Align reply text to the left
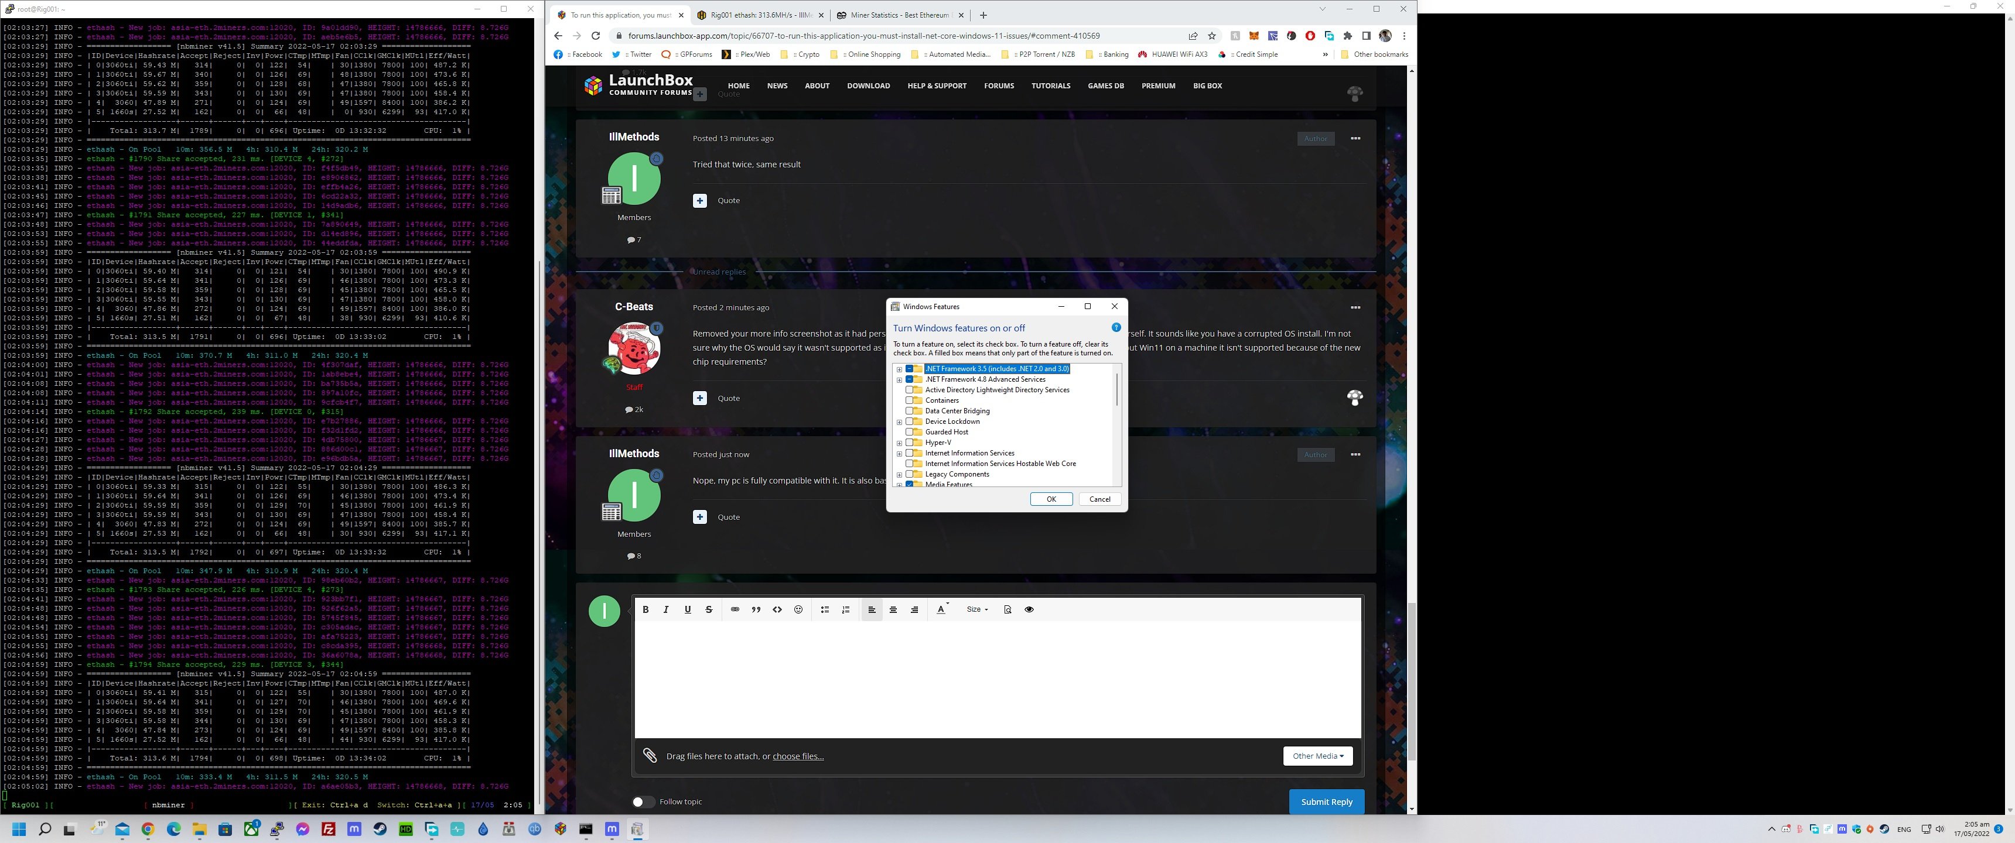Image resolution: width=2015 pixels, height=843 pixels. [872, 609]
